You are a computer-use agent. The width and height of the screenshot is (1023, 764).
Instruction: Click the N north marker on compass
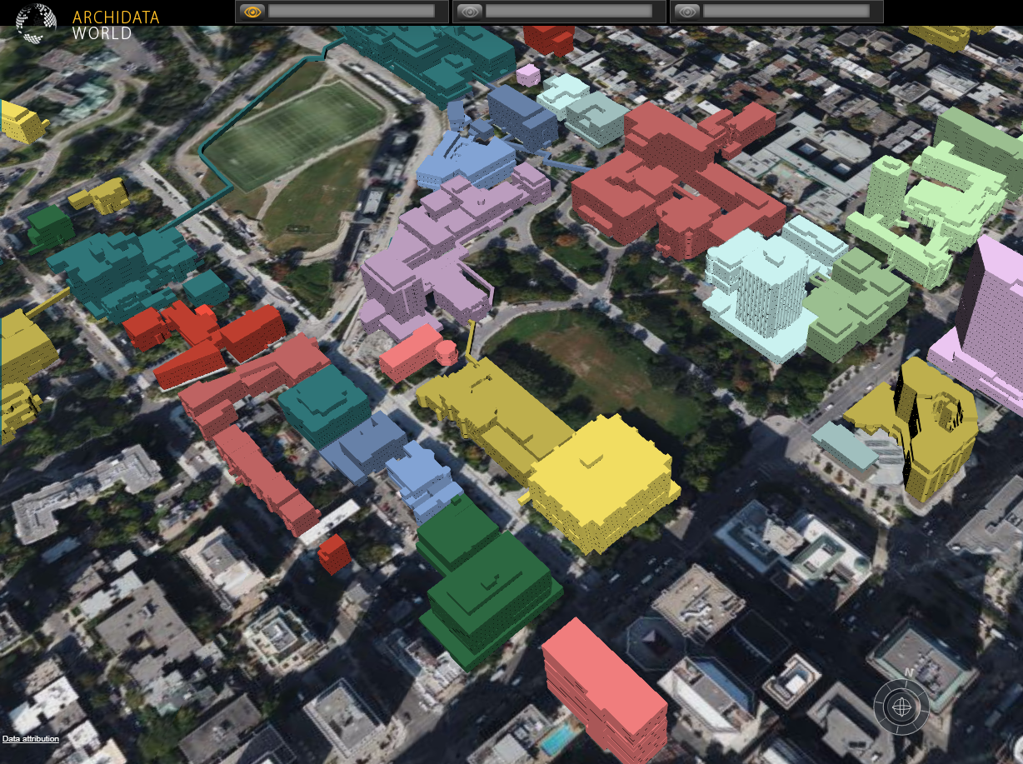pos(910,672)
